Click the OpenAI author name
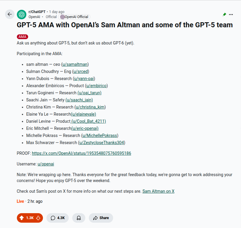Screen dimensions: 241x228 pyautogui.click(x=34, y=17)
